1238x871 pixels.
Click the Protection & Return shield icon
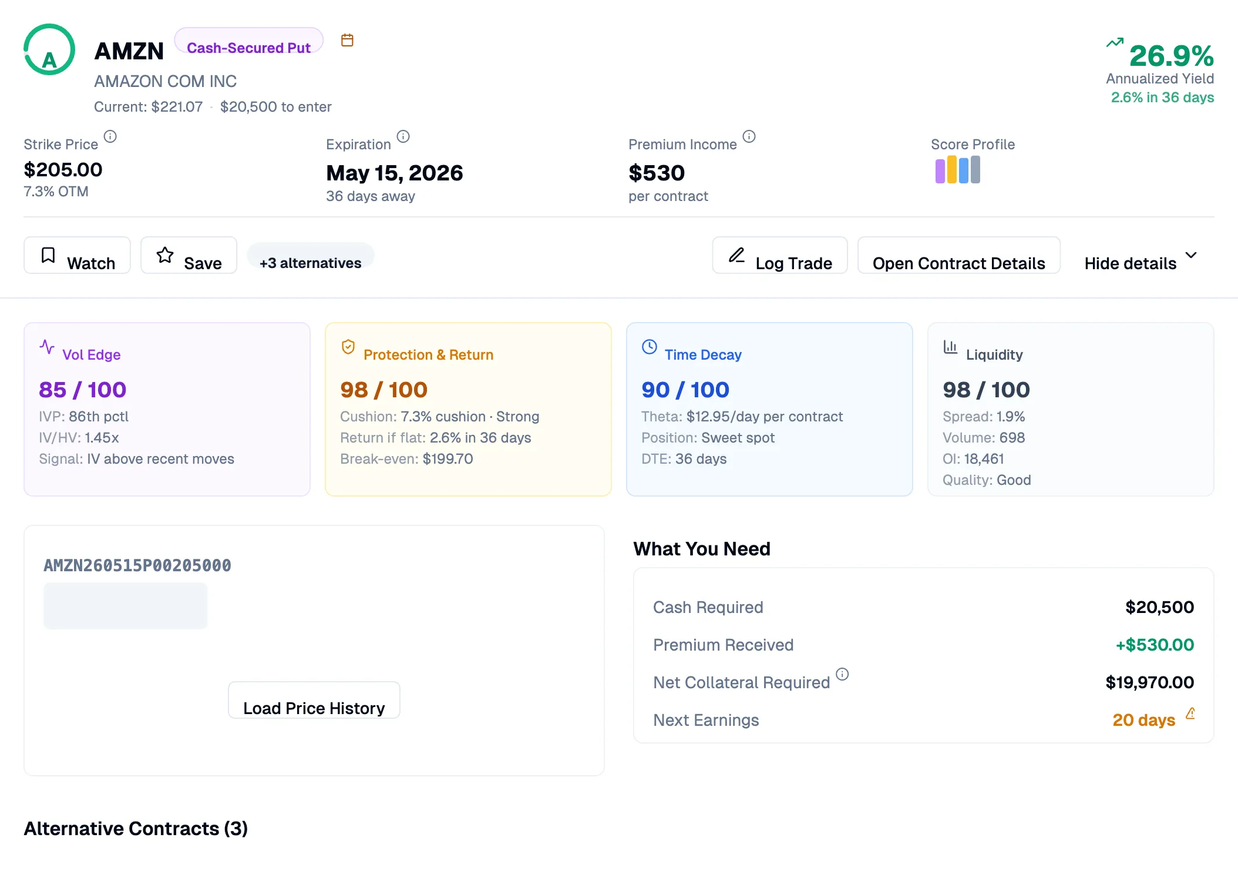tap(348, 347)
